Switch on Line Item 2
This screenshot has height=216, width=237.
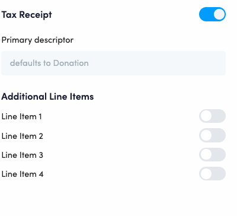(212, 135)
